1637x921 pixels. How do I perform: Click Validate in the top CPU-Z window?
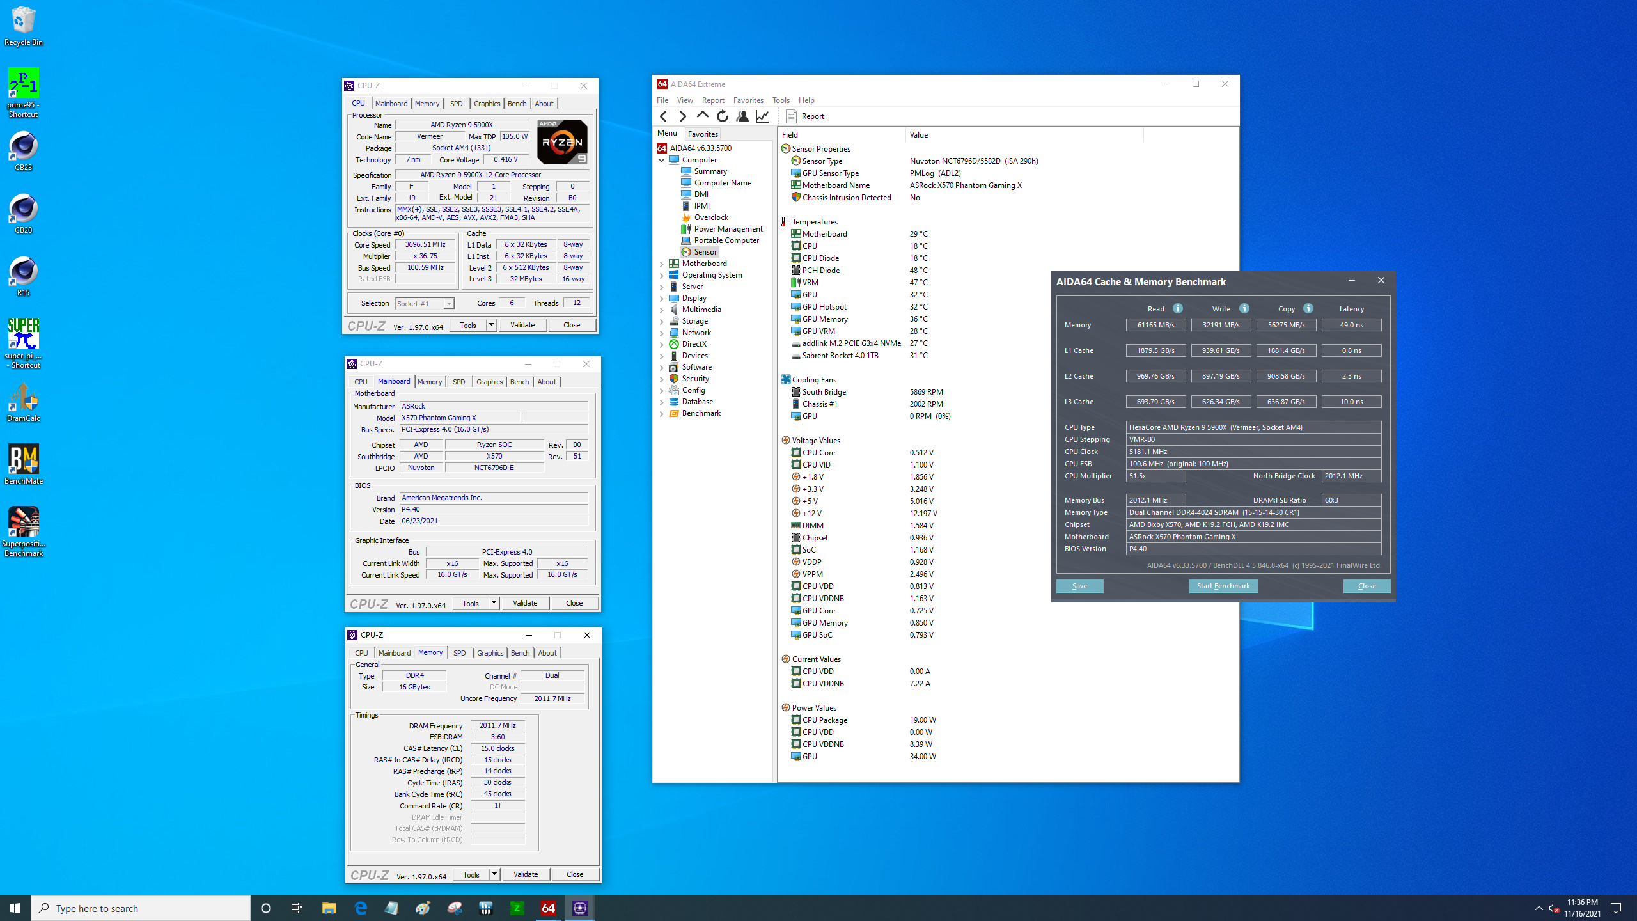pyautogui.click(x=522, y=325)
